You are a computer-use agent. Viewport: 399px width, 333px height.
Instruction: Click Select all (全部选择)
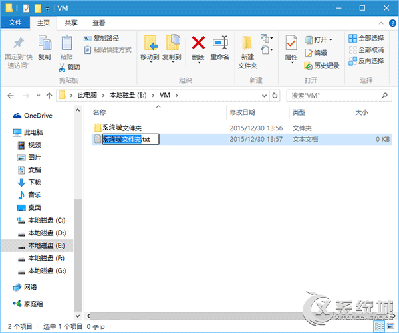pos(366,38)
